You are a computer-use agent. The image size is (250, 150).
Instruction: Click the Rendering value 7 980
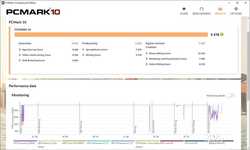pos(202,59)
